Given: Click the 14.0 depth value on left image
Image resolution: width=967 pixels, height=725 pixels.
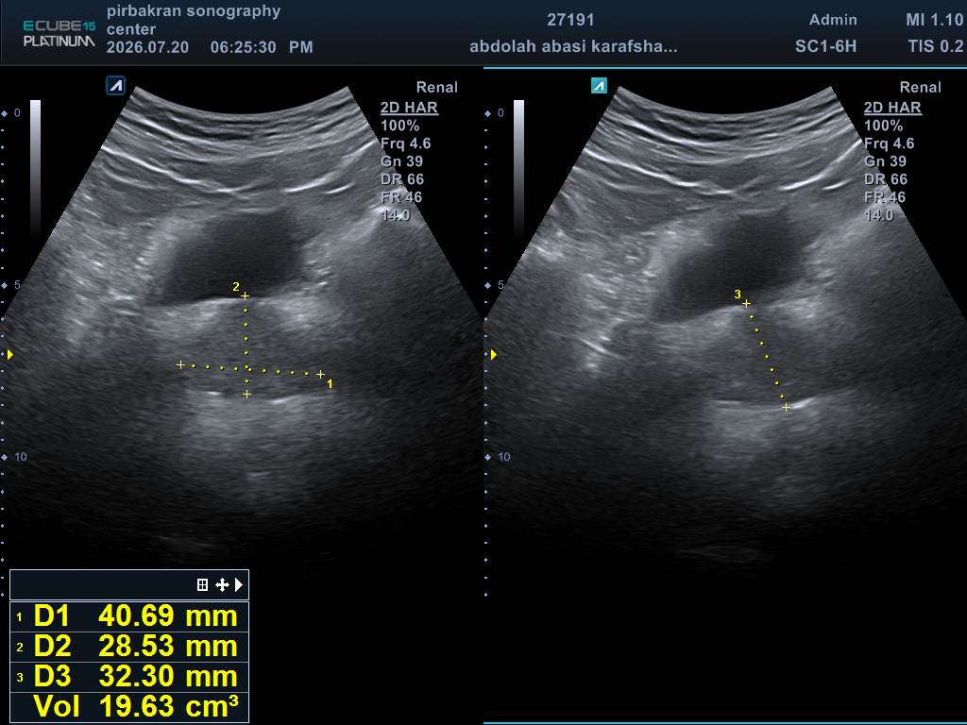Looking at the screenshot, I should [396, 215].
